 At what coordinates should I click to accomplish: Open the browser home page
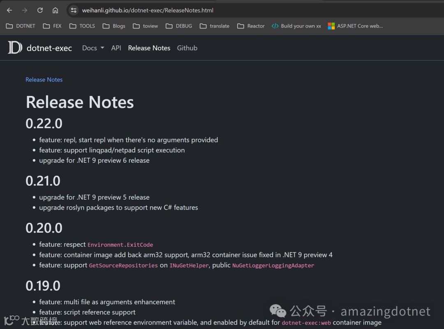[x=55, y=10]
